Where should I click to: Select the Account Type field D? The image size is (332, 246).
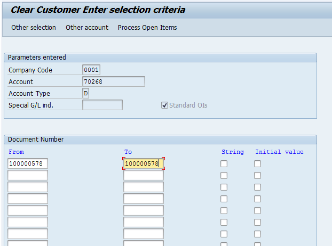[x=85, y=93]
